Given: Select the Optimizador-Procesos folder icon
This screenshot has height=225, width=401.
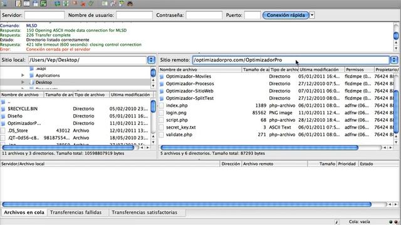Looking at the screenshot, I should 162,84.
